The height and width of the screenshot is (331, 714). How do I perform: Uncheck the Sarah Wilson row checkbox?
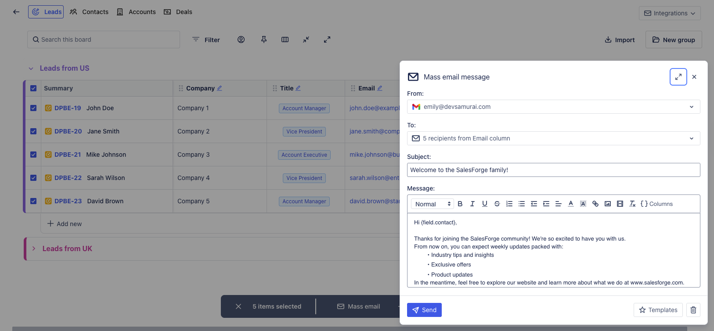tap(33, 178)
